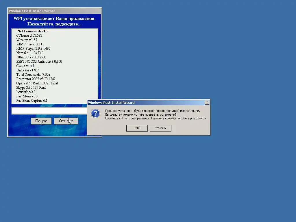Select Skype 3.80.139 Final entry

[x=31, y=88]
